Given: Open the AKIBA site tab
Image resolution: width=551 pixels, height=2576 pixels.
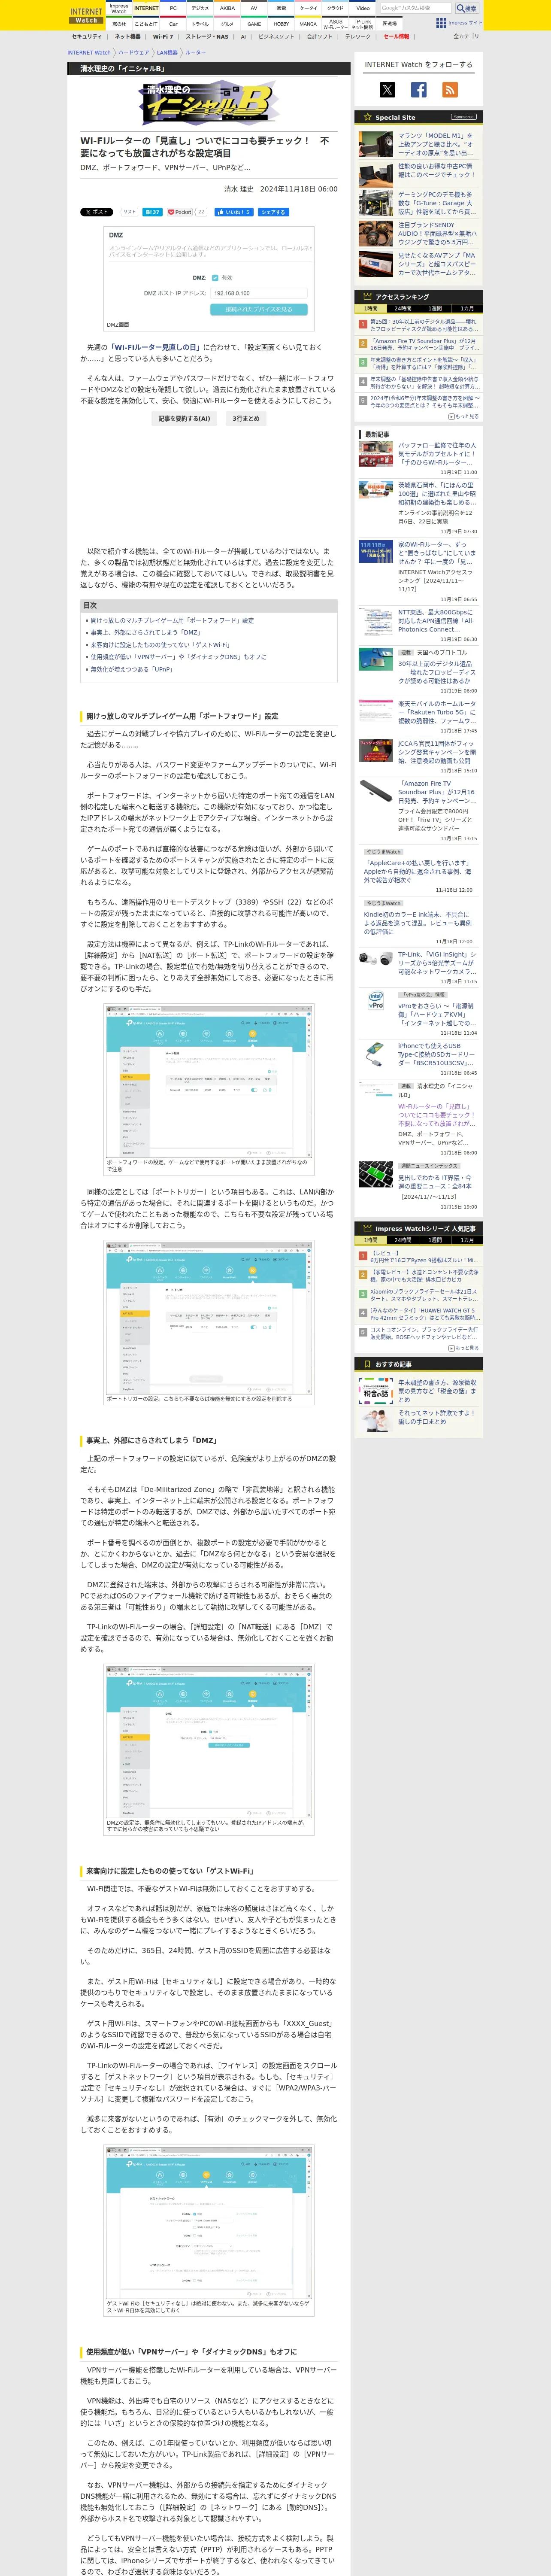Looking at the screenshot, I should pyautogui.click(x=227, y=8).
